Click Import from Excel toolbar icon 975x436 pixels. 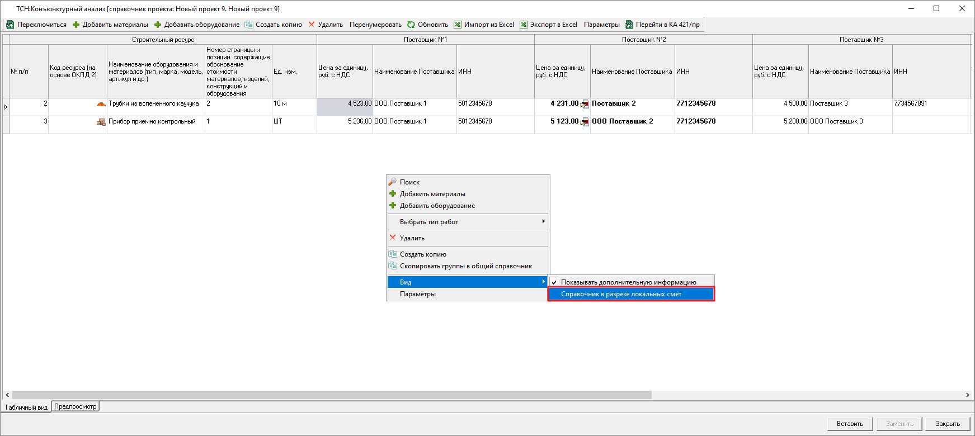pyautogui.click(x=458, y=25)
